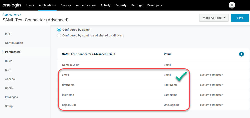The height and width of the screenshot is (118, 250).
Task: Open the Applications top menu
Action: (47, 5)
